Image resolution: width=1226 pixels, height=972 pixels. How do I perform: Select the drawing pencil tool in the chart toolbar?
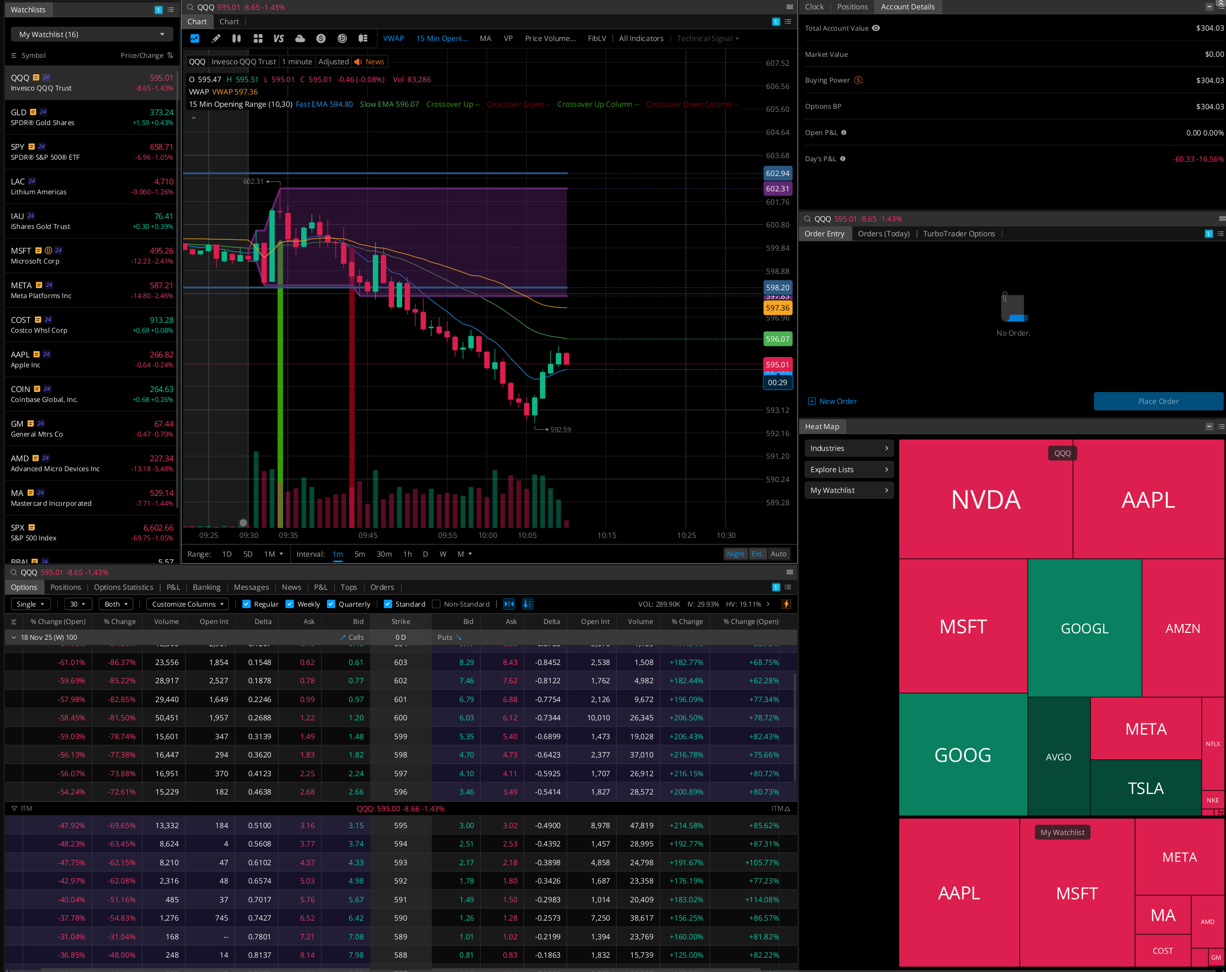click(216, 39)
